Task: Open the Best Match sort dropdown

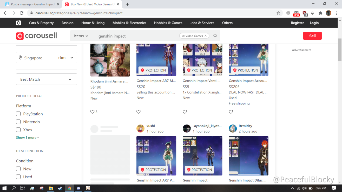Action: pyautogui.click(x=47, y=79)
